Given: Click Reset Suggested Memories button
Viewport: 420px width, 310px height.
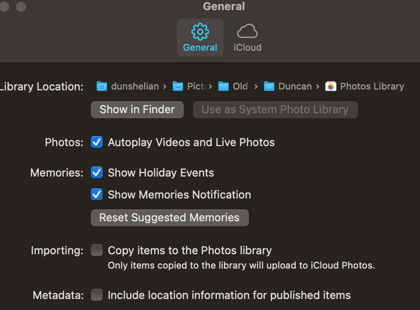Looking at the screenshot, I should [169, 218].
